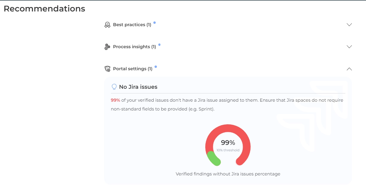Expand the Process insights section chevron
This screenshot has width=366, height=186.
point(349,47)
